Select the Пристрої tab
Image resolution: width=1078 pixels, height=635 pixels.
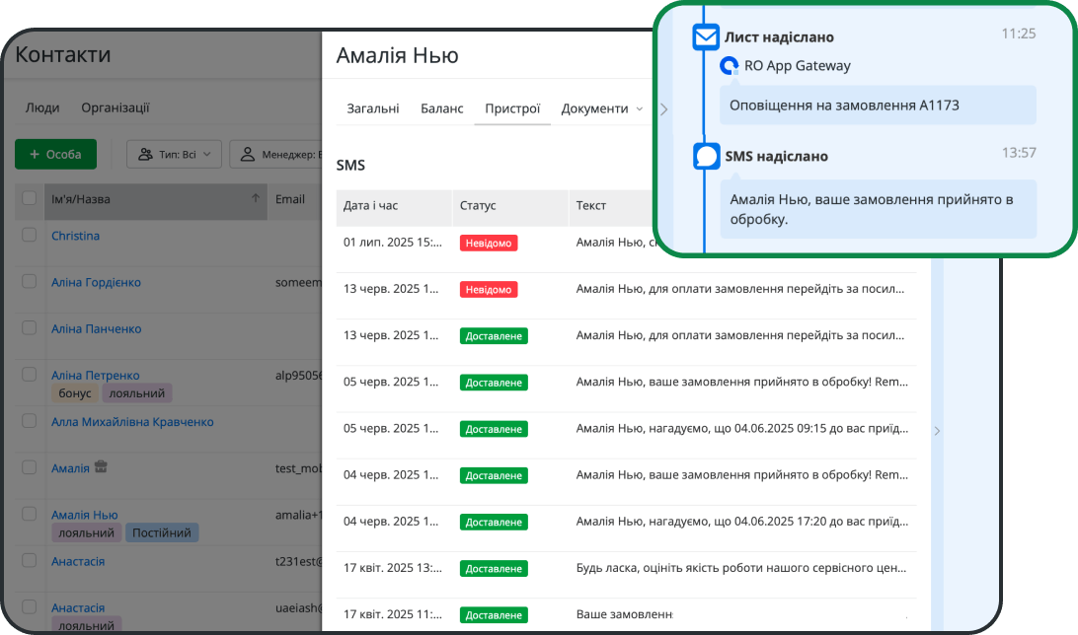(512, 108)
